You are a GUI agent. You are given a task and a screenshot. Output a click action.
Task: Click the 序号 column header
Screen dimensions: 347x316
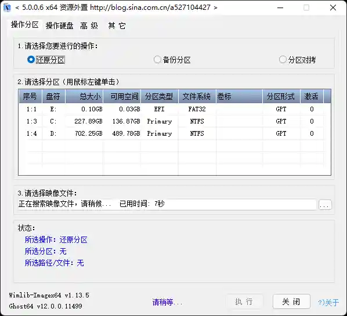coord(30,96)
